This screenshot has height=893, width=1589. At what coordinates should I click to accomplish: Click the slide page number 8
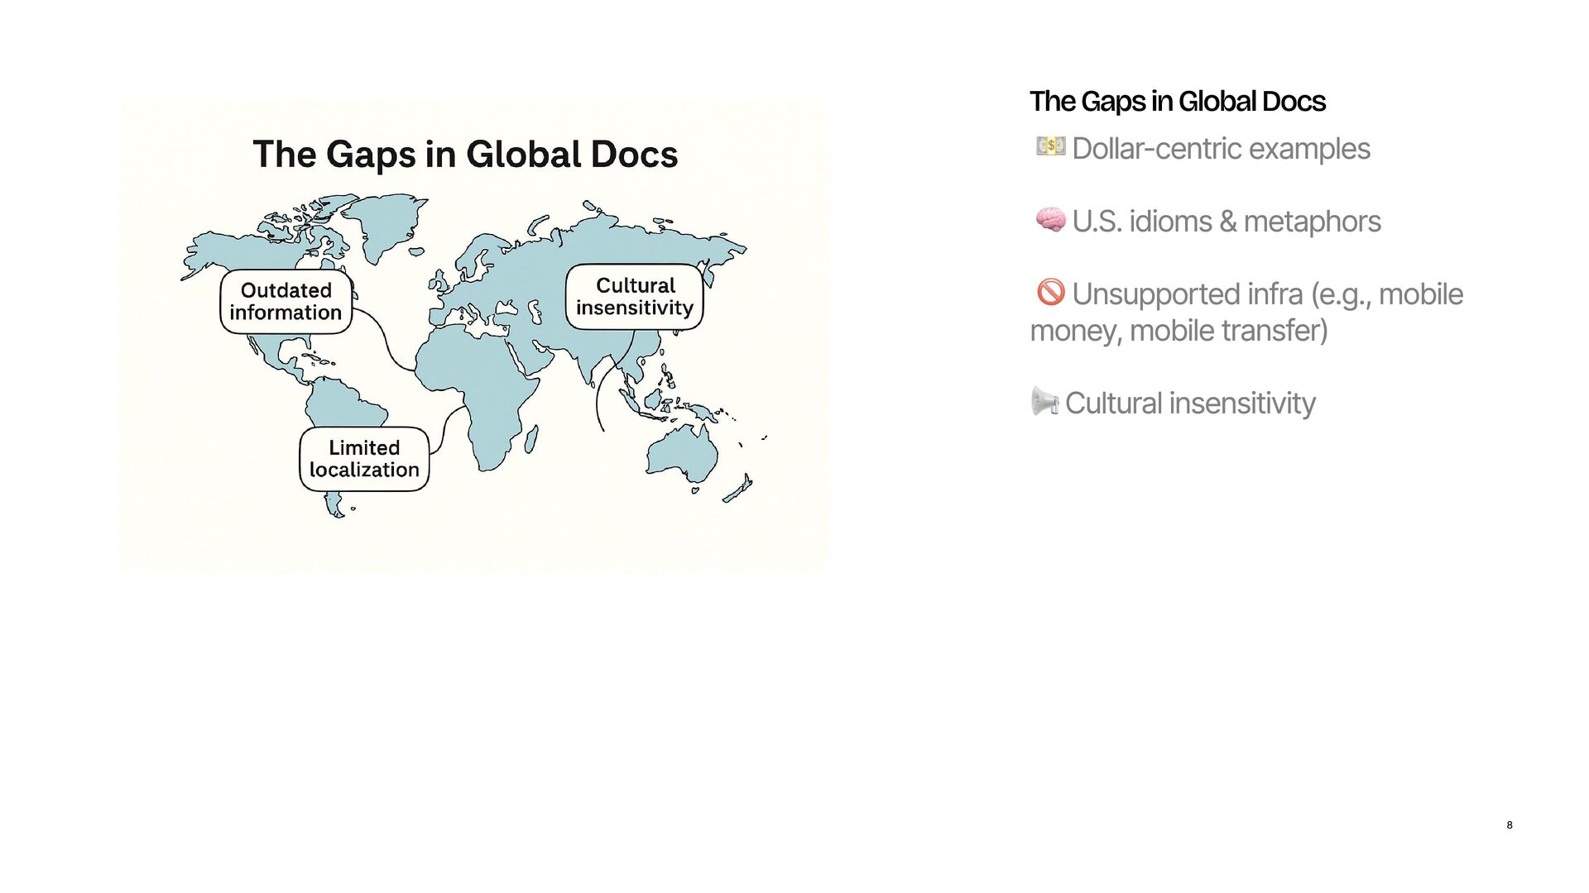click(1510, 825)
